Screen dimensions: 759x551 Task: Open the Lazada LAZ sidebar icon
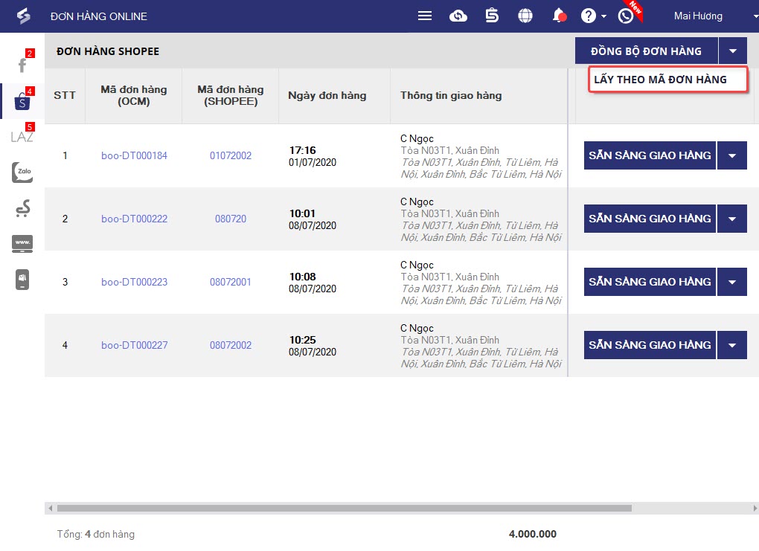[22, 136]
